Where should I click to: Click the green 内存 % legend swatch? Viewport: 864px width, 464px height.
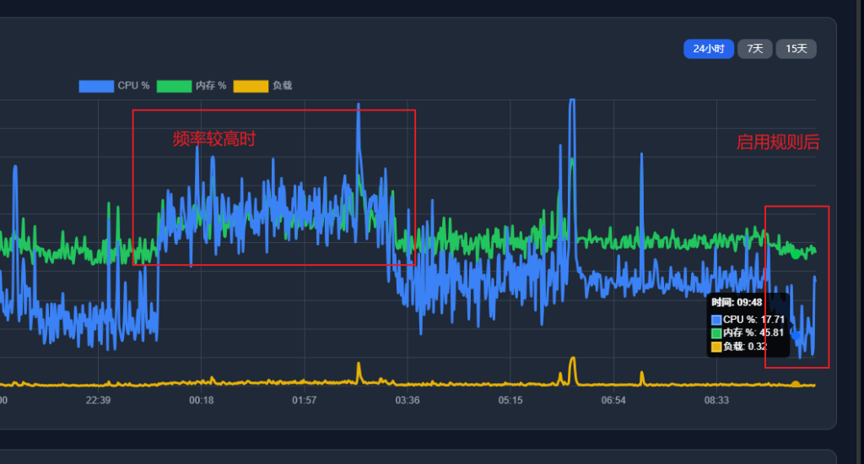tap(174, 86)
